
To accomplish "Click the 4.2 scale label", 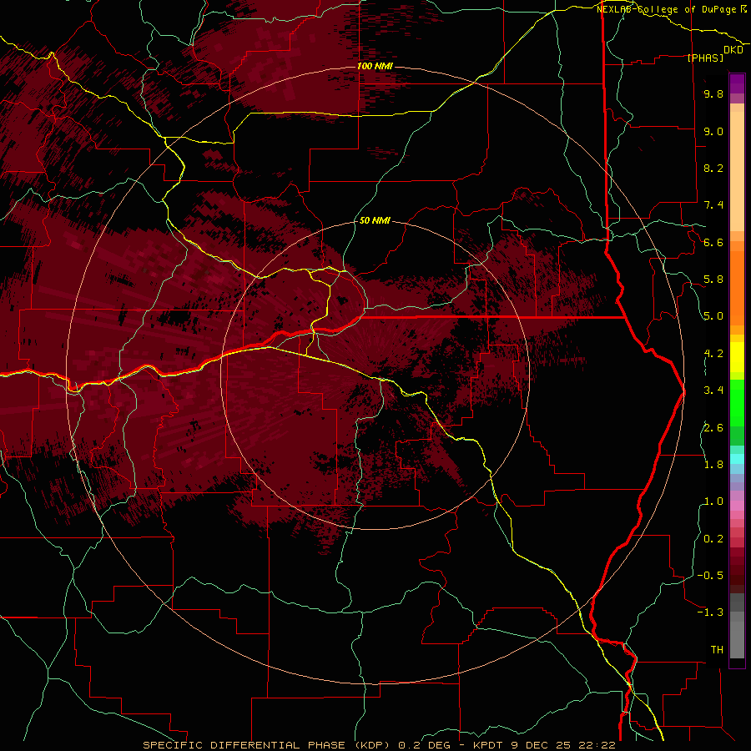I will click(713, 354).
